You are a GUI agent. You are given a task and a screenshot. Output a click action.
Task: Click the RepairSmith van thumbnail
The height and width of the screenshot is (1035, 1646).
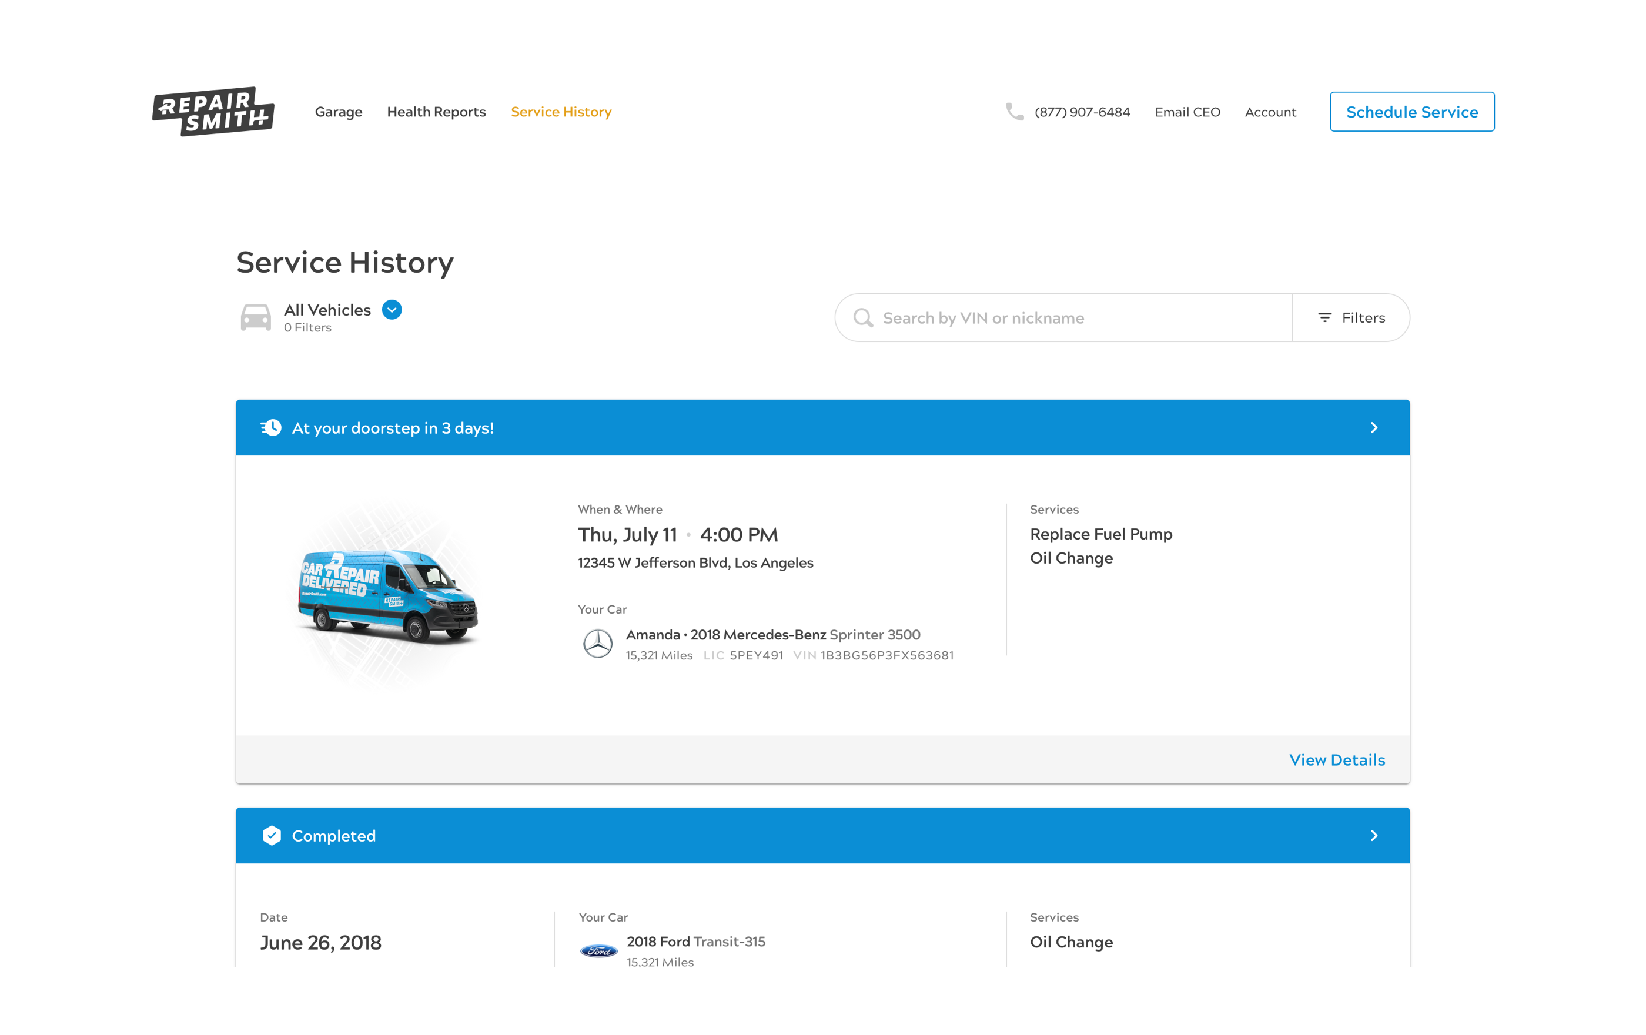point(387,595)
